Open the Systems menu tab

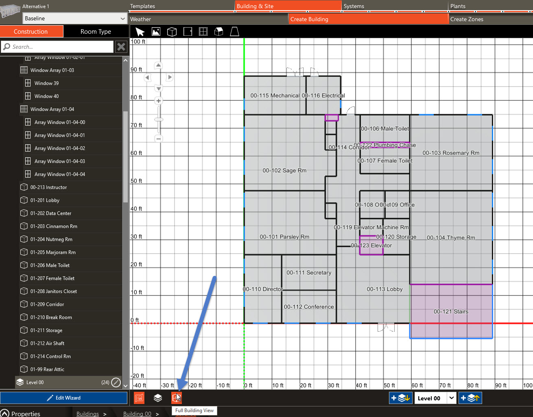(x=354, y=6)
